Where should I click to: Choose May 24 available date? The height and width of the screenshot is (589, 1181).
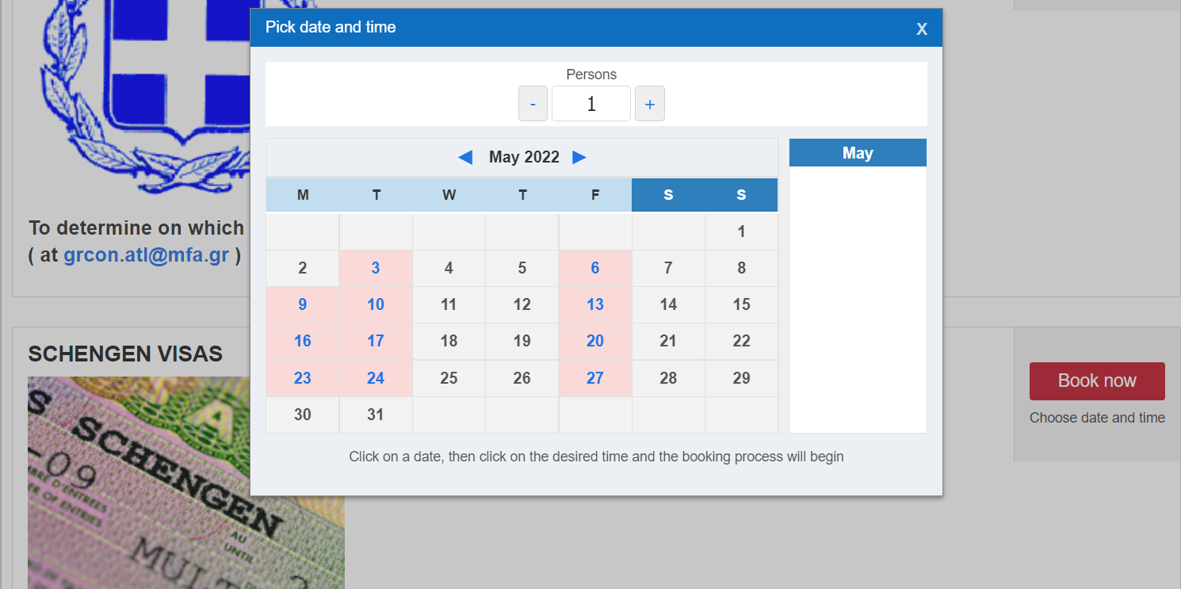[x=376, y=378]
